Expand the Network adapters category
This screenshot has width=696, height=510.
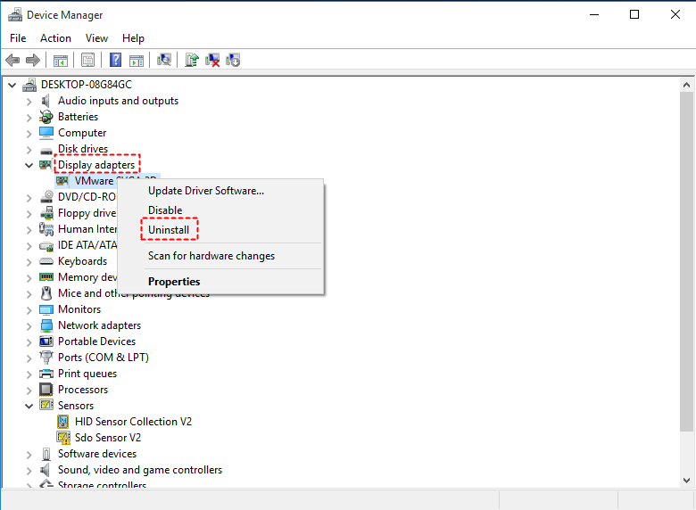click(x=29, y=325)
